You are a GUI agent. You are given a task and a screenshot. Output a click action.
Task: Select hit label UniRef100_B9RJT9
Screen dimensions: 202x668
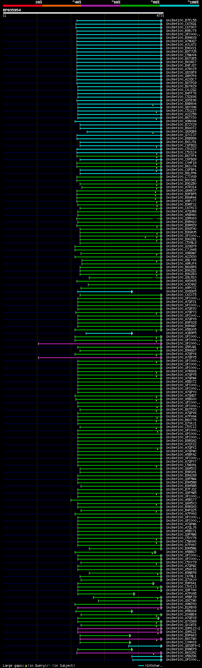(x=181, y=31)
